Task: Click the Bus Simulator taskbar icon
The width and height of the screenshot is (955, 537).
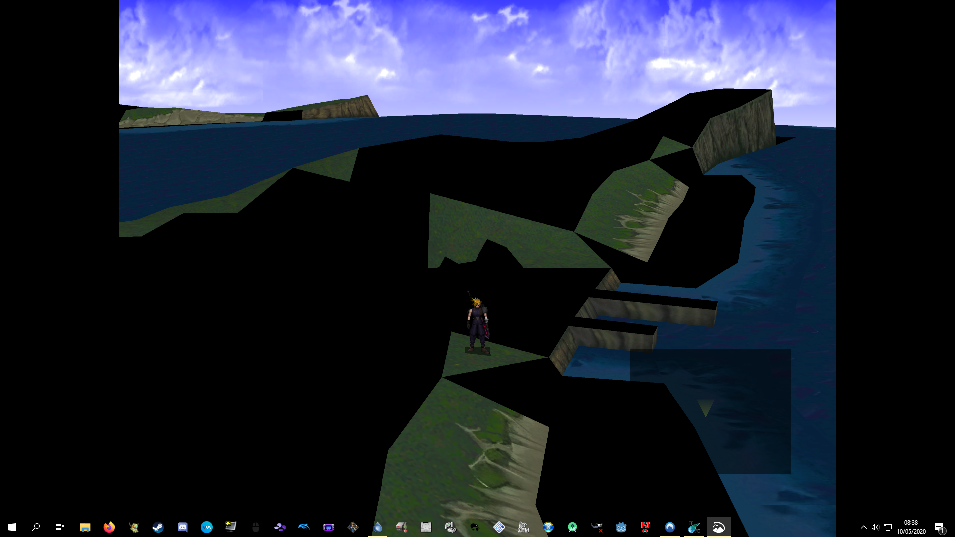Action: [x=523, y=527]
